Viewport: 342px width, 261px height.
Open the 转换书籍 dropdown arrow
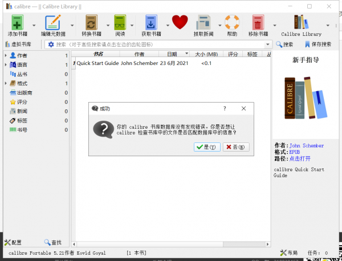[108, 26]
